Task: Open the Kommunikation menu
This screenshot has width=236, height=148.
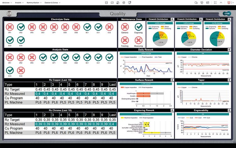Action: coord(34,3)
